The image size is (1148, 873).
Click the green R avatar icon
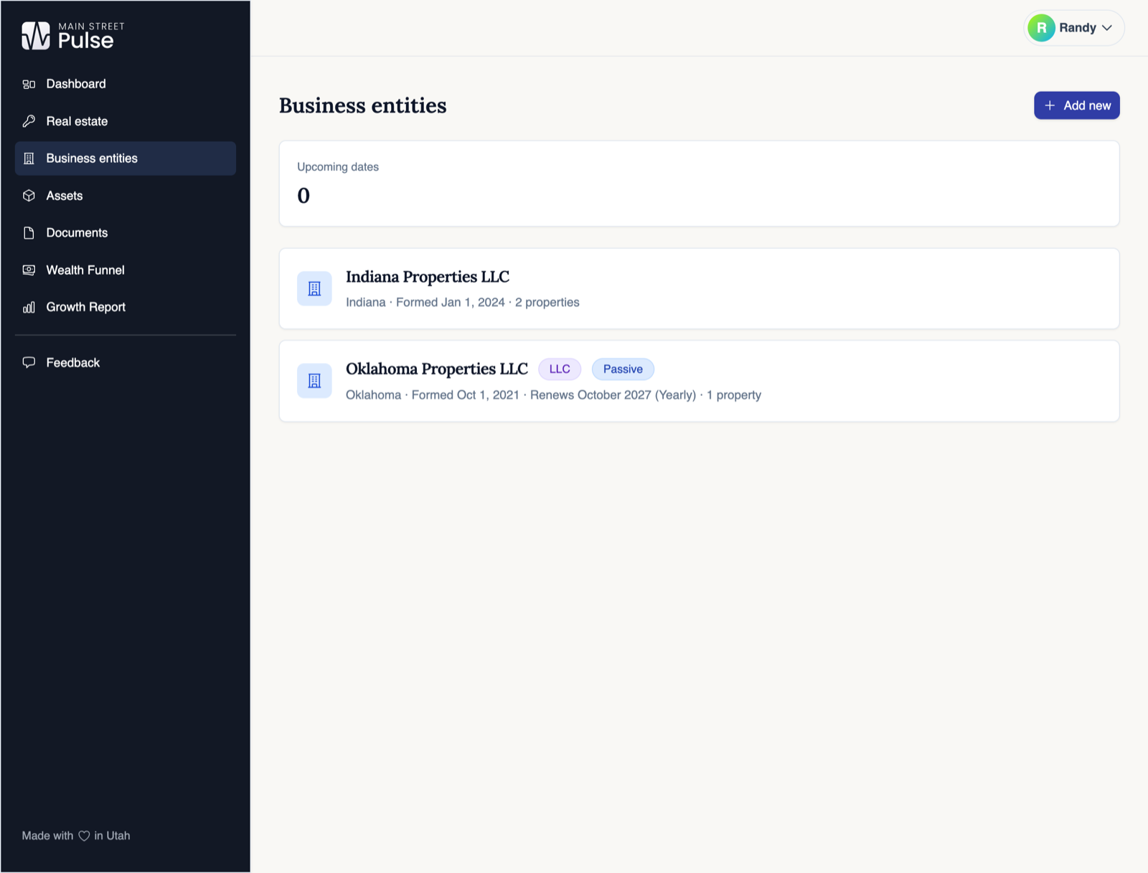pos(1041,28)
